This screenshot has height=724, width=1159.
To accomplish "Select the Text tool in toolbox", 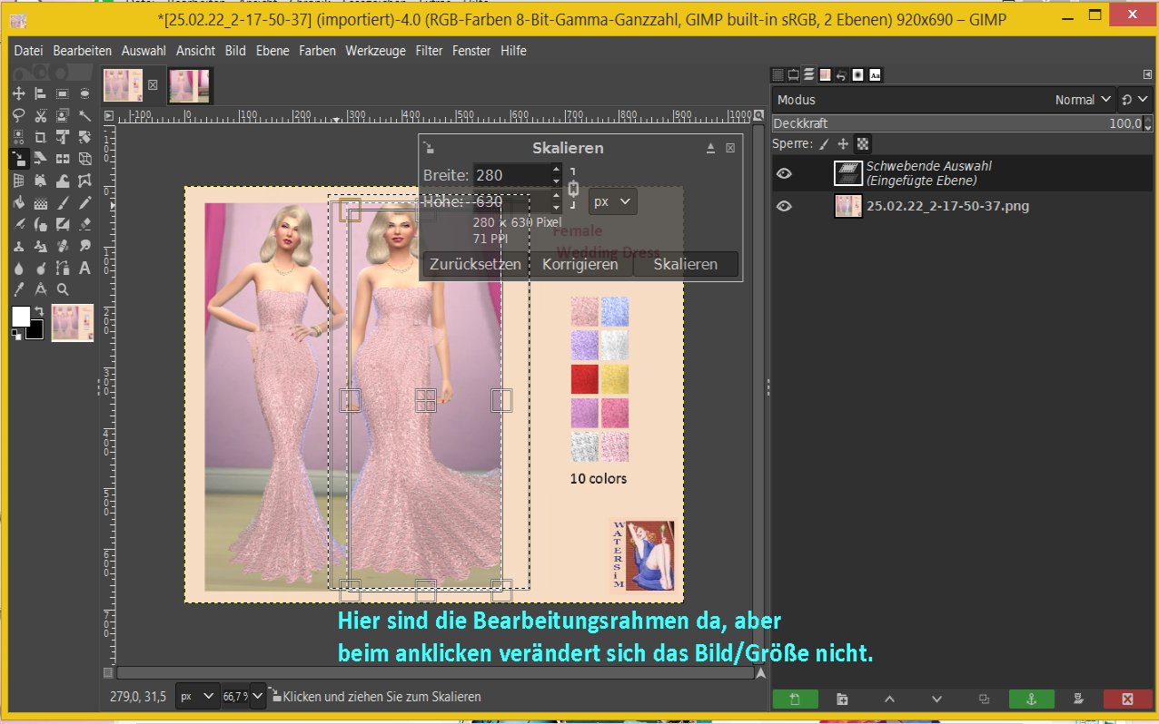I will pyautogui.click(x=84, y=269).
